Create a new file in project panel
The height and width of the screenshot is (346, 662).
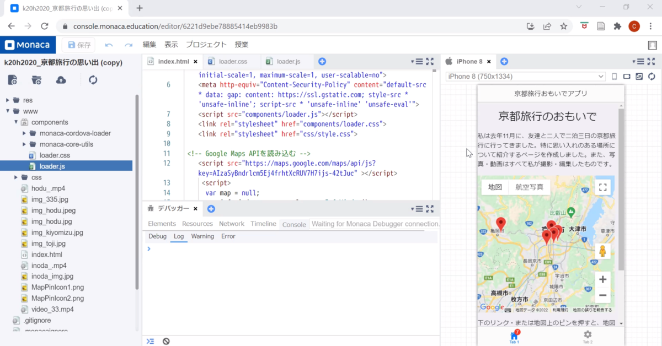click(12, 80)
